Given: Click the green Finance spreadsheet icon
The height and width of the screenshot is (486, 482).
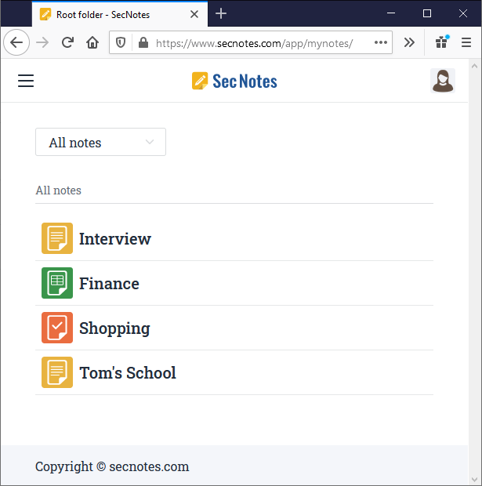Looking at the screenshot, I should 57,283.
